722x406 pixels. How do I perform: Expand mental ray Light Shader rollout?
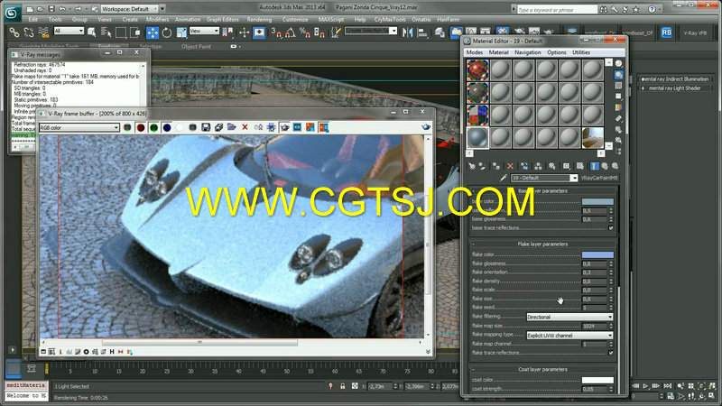(x=673, y=88)
